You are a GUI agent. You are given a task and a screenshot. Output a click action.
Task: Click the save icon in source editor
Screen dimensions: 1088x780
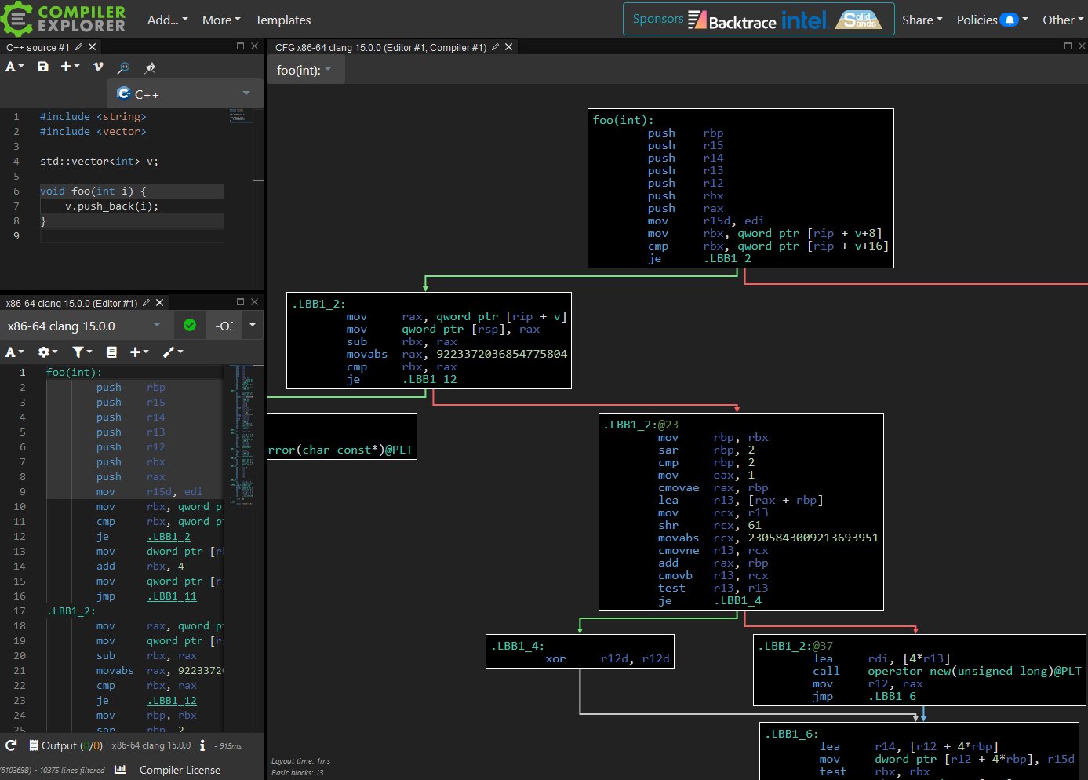coord(43,67)
